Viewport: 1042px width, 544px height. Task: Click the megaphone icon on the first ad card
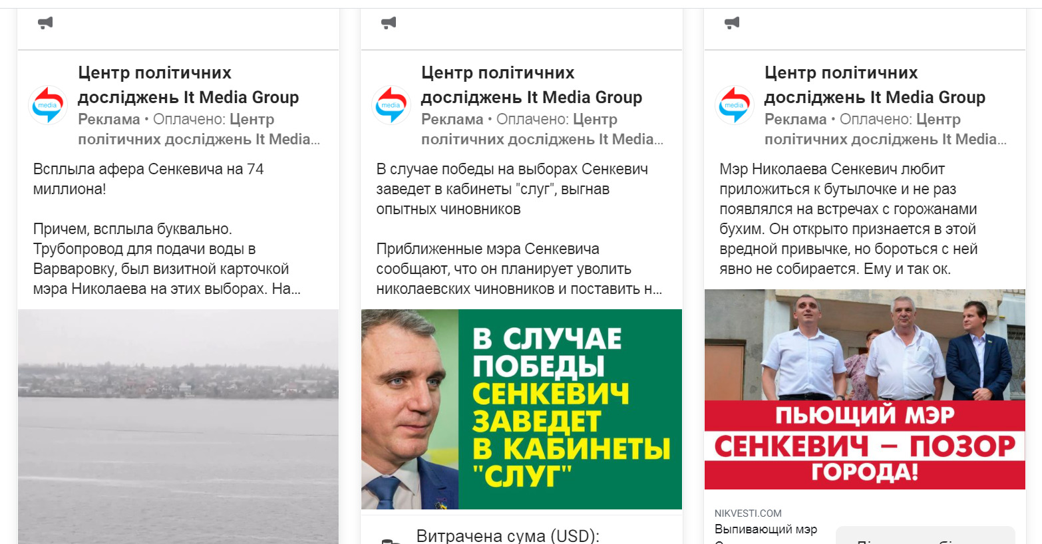tap(45, 23)
